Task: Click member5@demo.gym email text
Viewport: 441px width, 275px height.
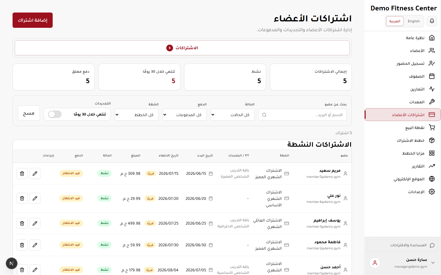Action: click(x=323, y=177)
